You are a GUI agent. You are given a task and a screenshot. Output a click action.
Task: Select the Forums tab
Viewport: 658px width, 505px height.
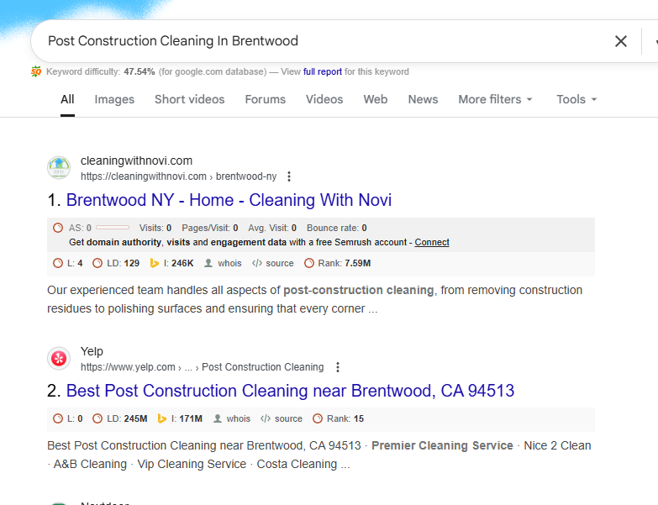click(x=266, y=99)
